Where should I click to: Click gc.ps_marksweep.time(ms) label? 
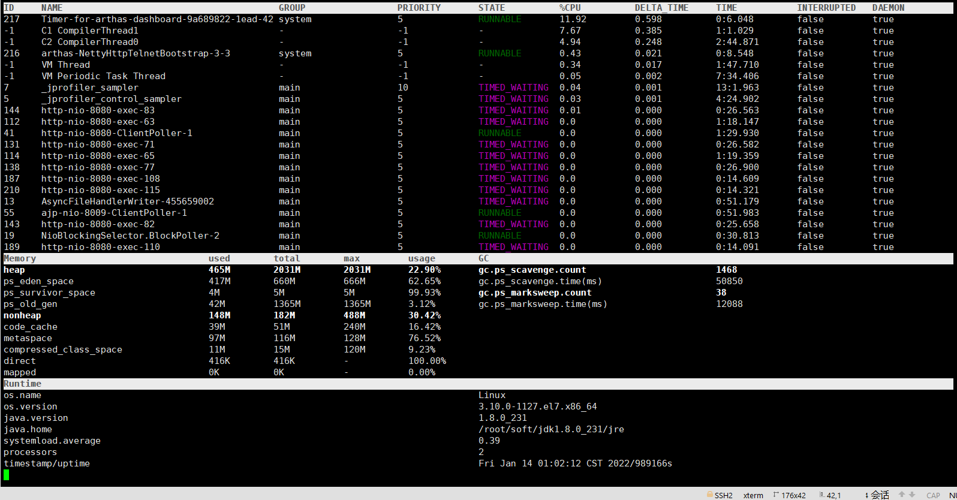pos(543,304)
